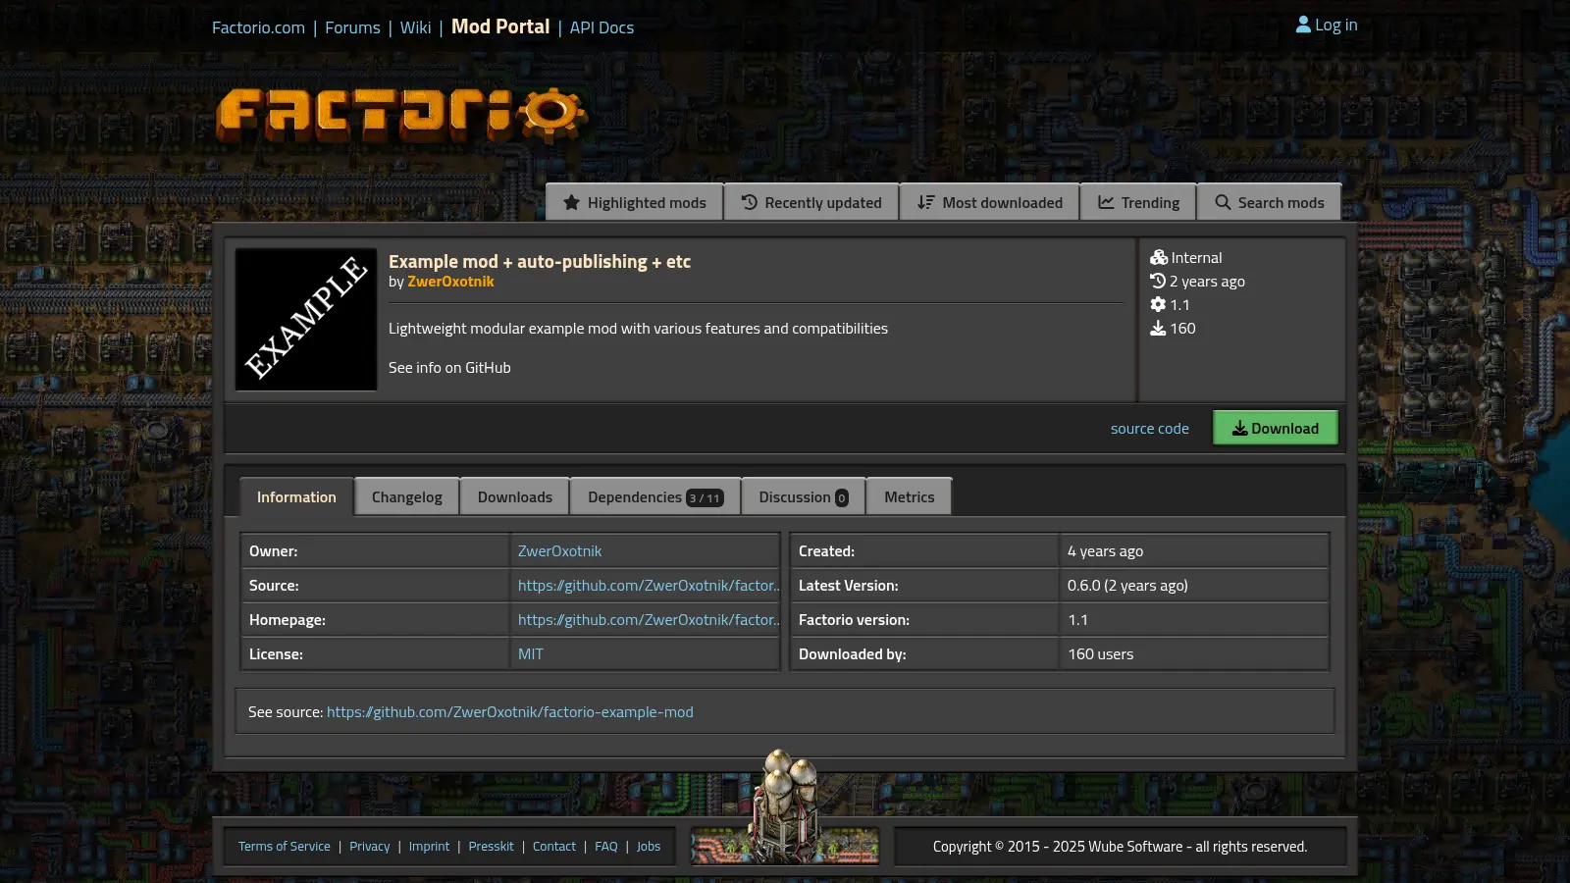Click the download count icon beside 160

pyautogui.click(x=1158, y=328)
